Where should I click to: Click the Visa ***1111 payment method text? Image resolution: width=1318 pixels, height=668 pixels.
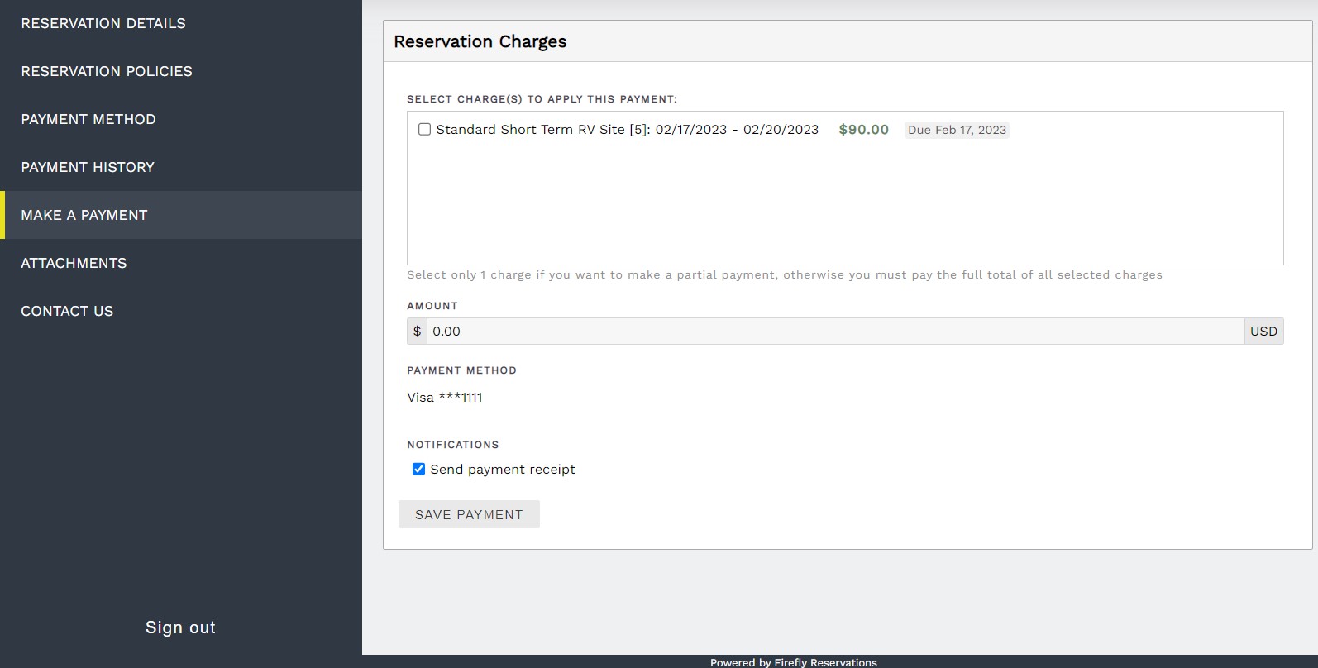click(x=445, y=398)
